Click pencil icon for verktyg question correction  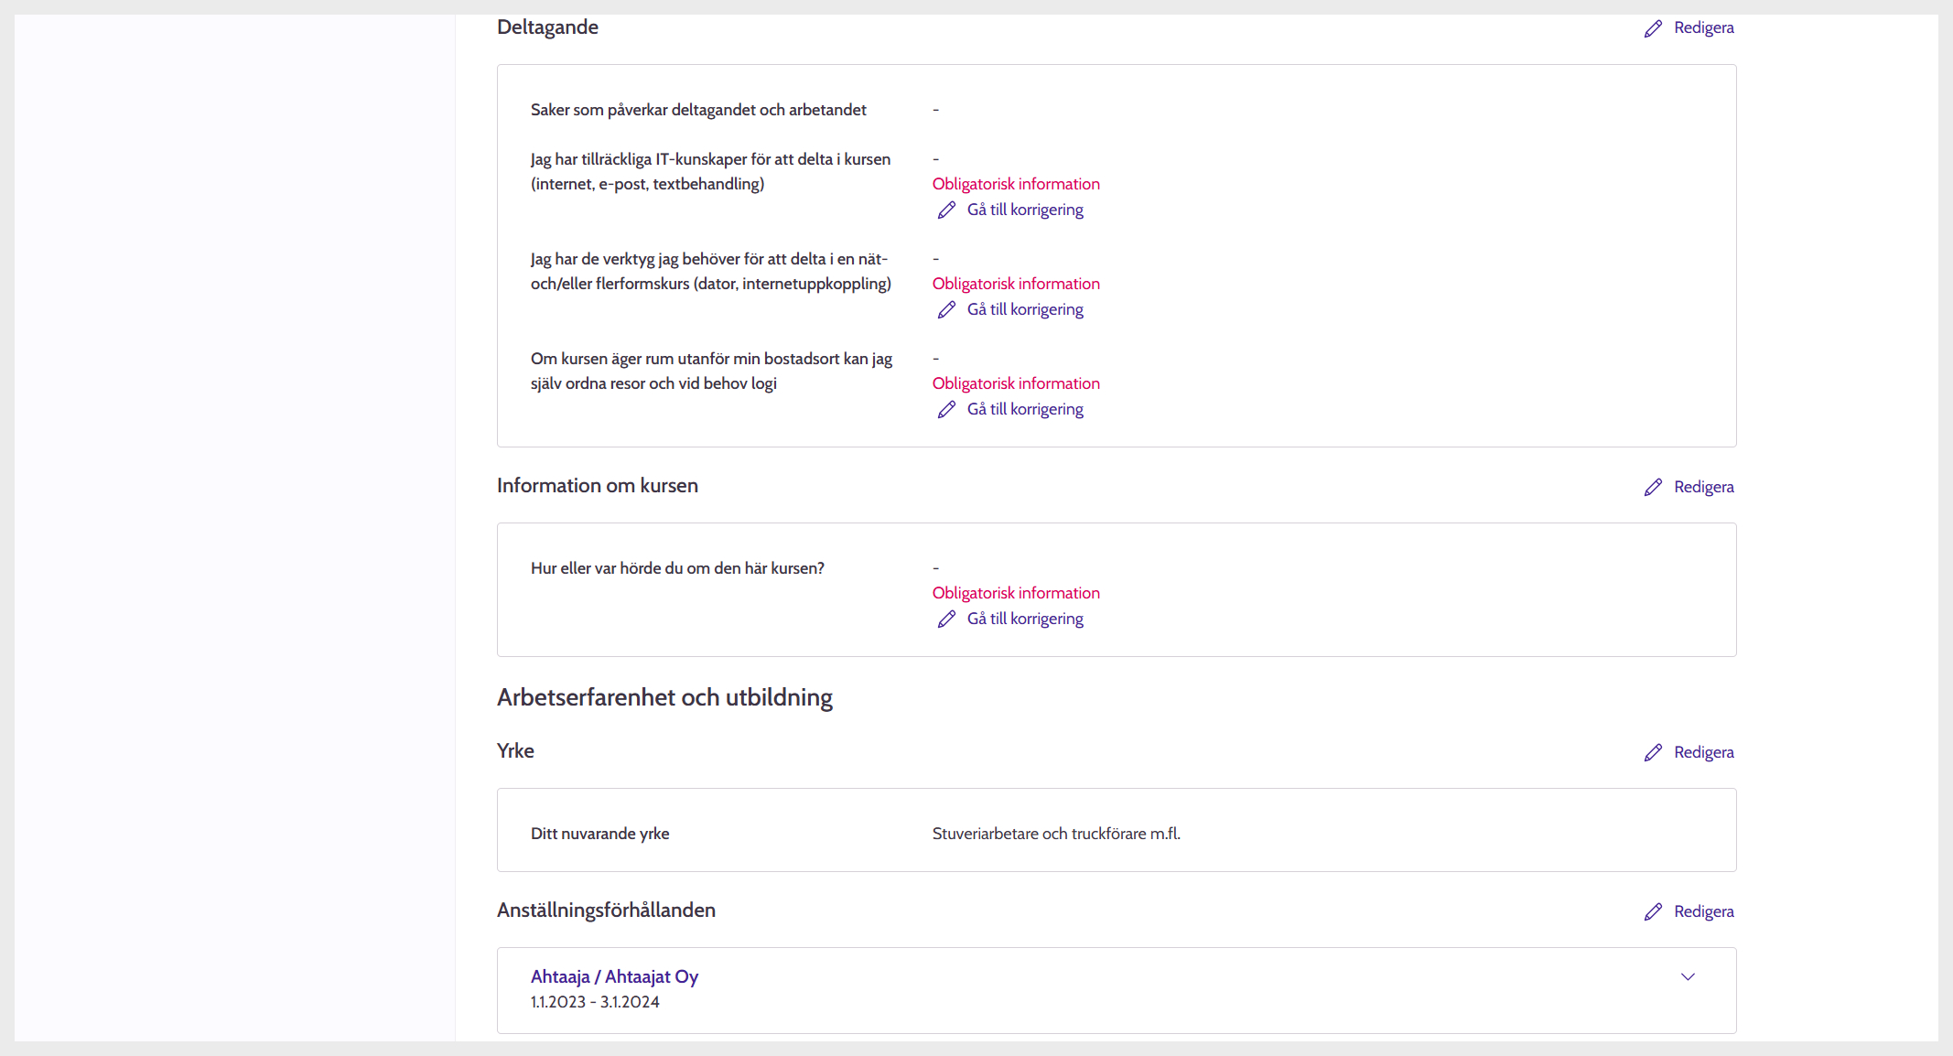coord(946,310)
